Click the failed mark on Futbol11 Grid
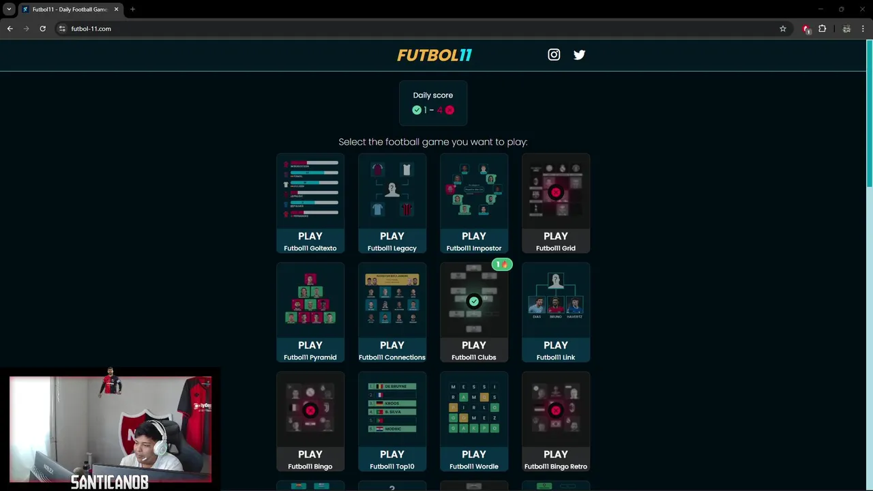 (556, 192)
